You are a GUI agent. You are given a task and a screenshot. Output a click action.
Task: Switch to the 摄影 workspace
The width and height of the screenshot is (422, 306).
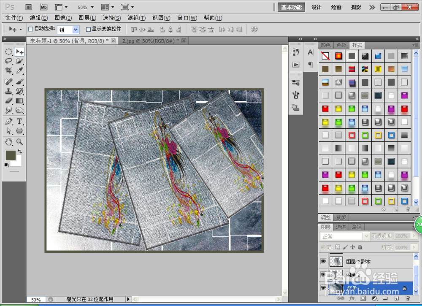point(356,7)
